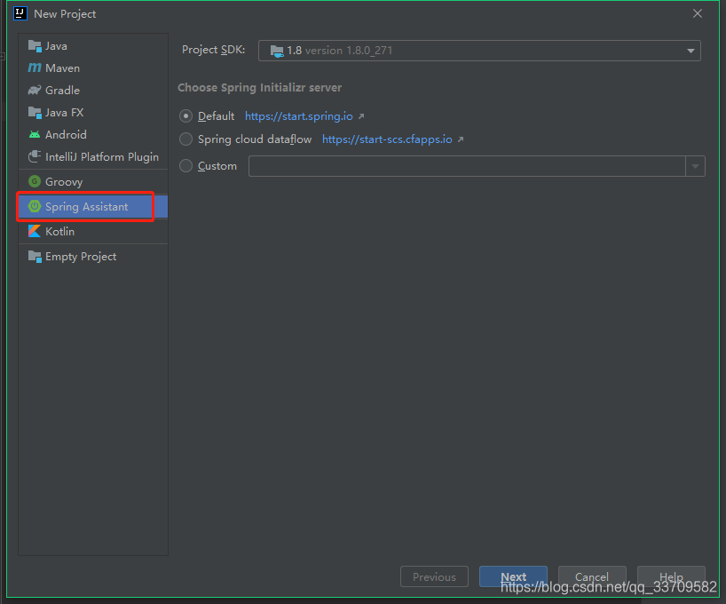Image resolution: width=726 pixels, height=604 pixels.
Task: Select the Default server radio button
Action: point(185,115)
